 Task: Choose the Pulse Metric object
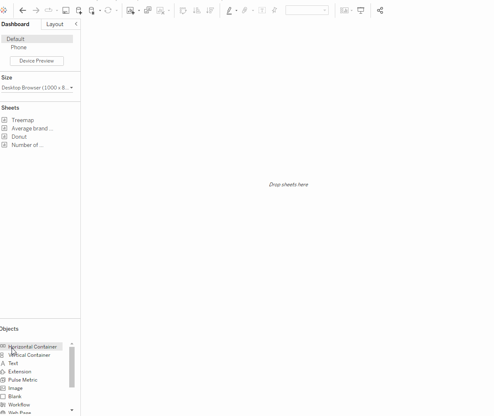pos(23,380)
